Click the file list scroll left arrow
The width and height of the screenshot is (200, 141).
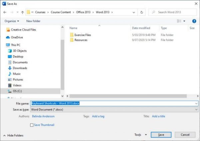click(x=67, y=96)
